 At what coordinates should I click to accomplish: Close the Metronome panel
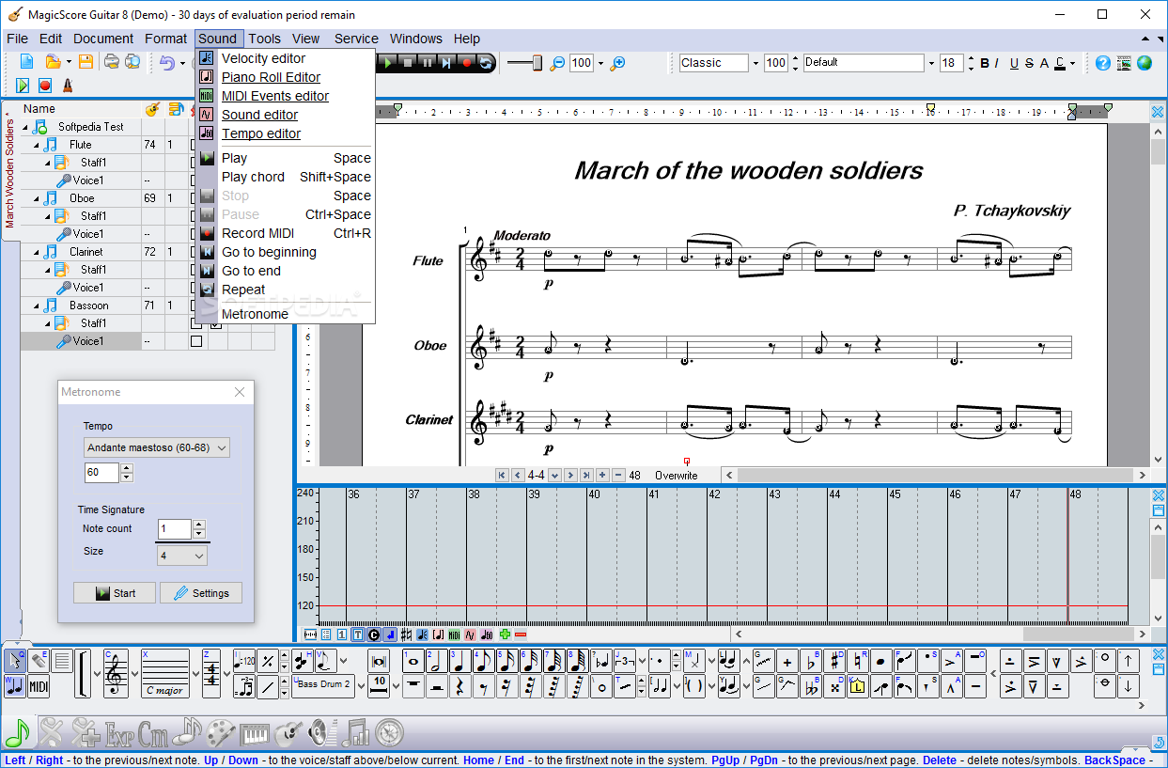tap(240, 392)
